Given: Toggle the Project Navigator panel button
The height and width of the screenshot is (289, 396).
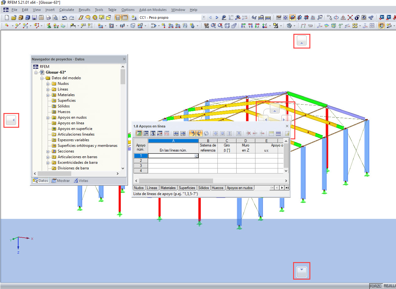Looking at the screenshot, I should 118,18.
